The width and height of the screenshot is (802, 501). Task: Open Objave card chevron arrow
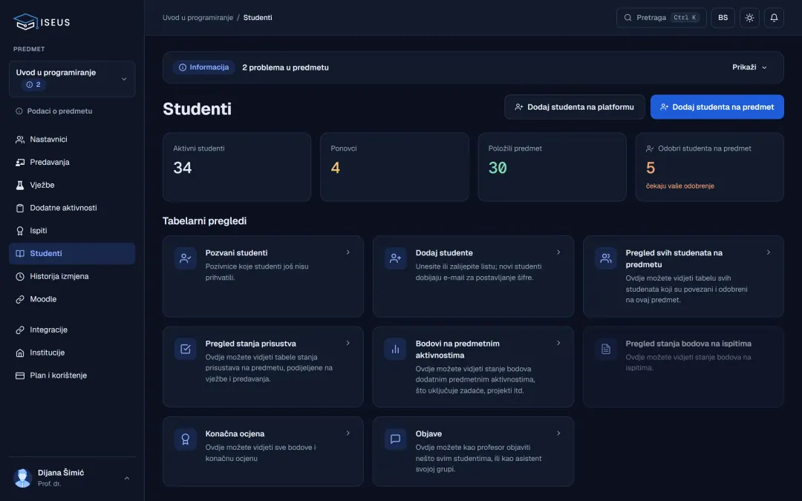[558, 433]
